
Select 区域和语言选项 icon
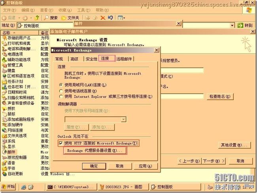point(4,76)
